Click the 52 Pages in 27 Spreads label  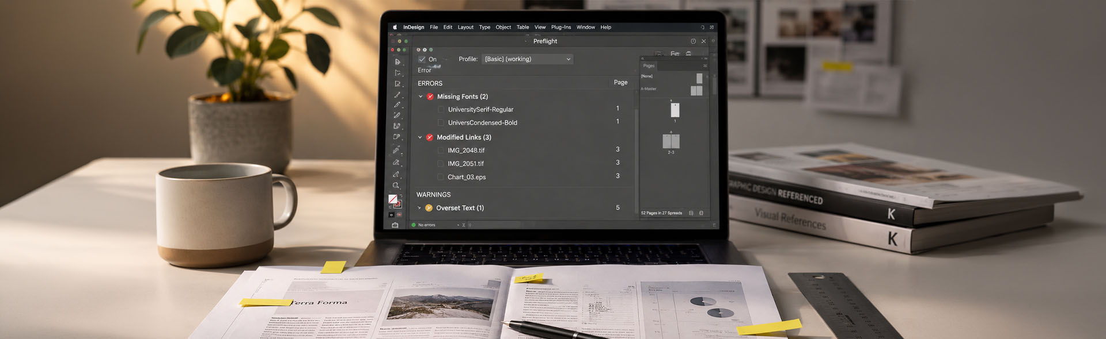[x=661, y=213]
